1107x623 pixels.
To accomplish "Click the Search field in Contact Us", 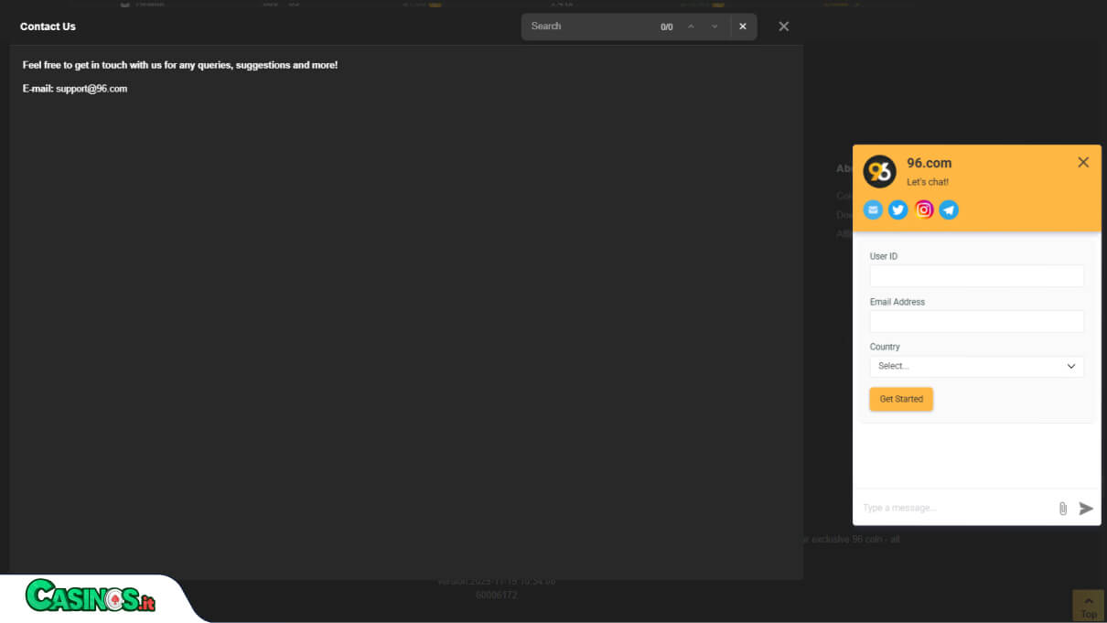I will (x=590, y=27).
